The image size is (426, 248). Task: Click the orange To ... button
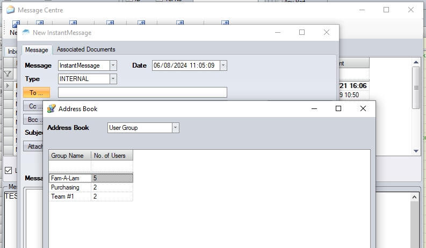(37, 92)
